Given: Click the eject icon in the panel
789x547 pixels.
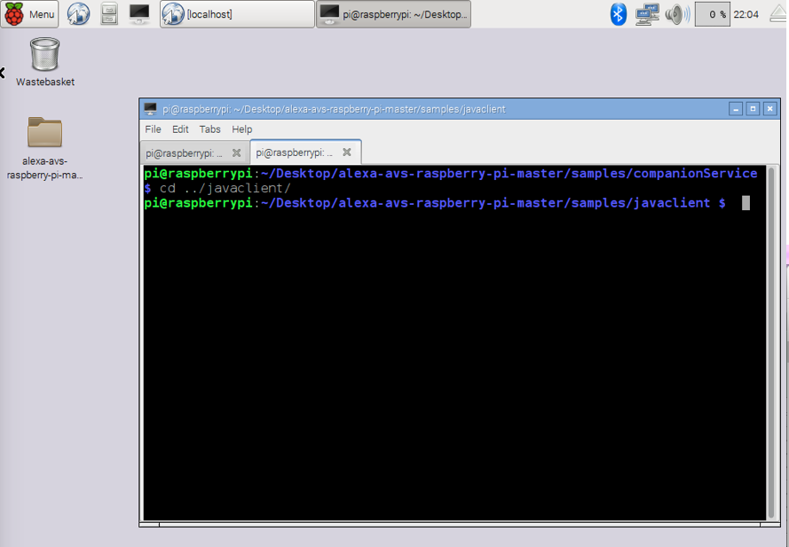Looking at the screenshot, I should click(x=778, y=14).
